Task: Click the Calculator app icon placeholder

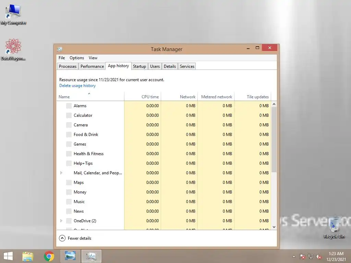Action: pos(69,115)
